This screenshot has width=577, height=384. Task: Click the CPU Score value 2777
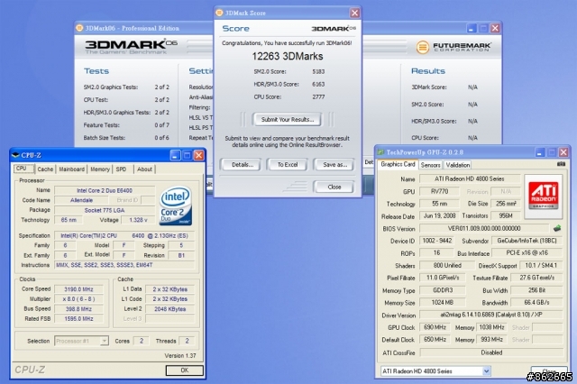[x=318, y=97]
